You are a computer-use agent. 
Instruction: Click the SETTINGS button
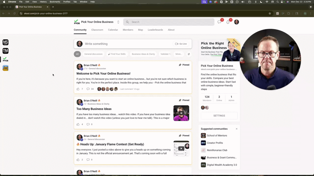(x=219, y=116)
